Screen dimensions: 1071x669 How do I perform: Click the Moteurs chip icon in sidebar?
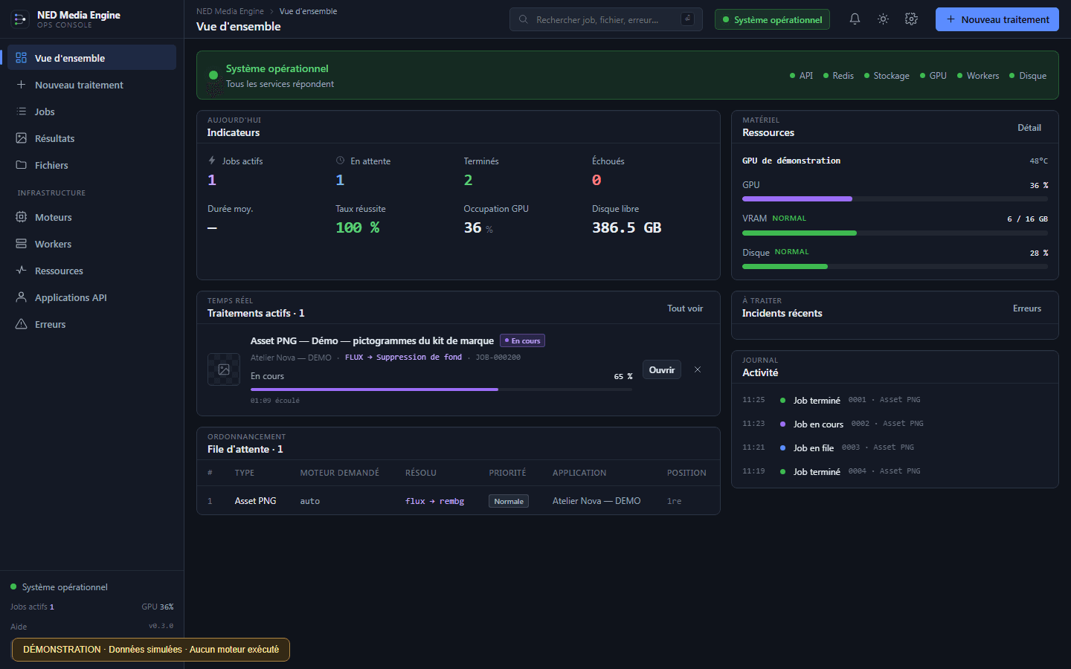(x=22, y=217)
